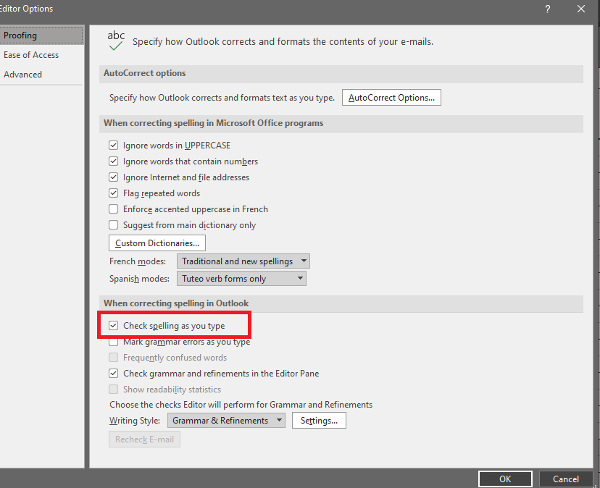Click the Show readability statistics checkbox
This screenshot has width=600, height=488.
[113, 390]
